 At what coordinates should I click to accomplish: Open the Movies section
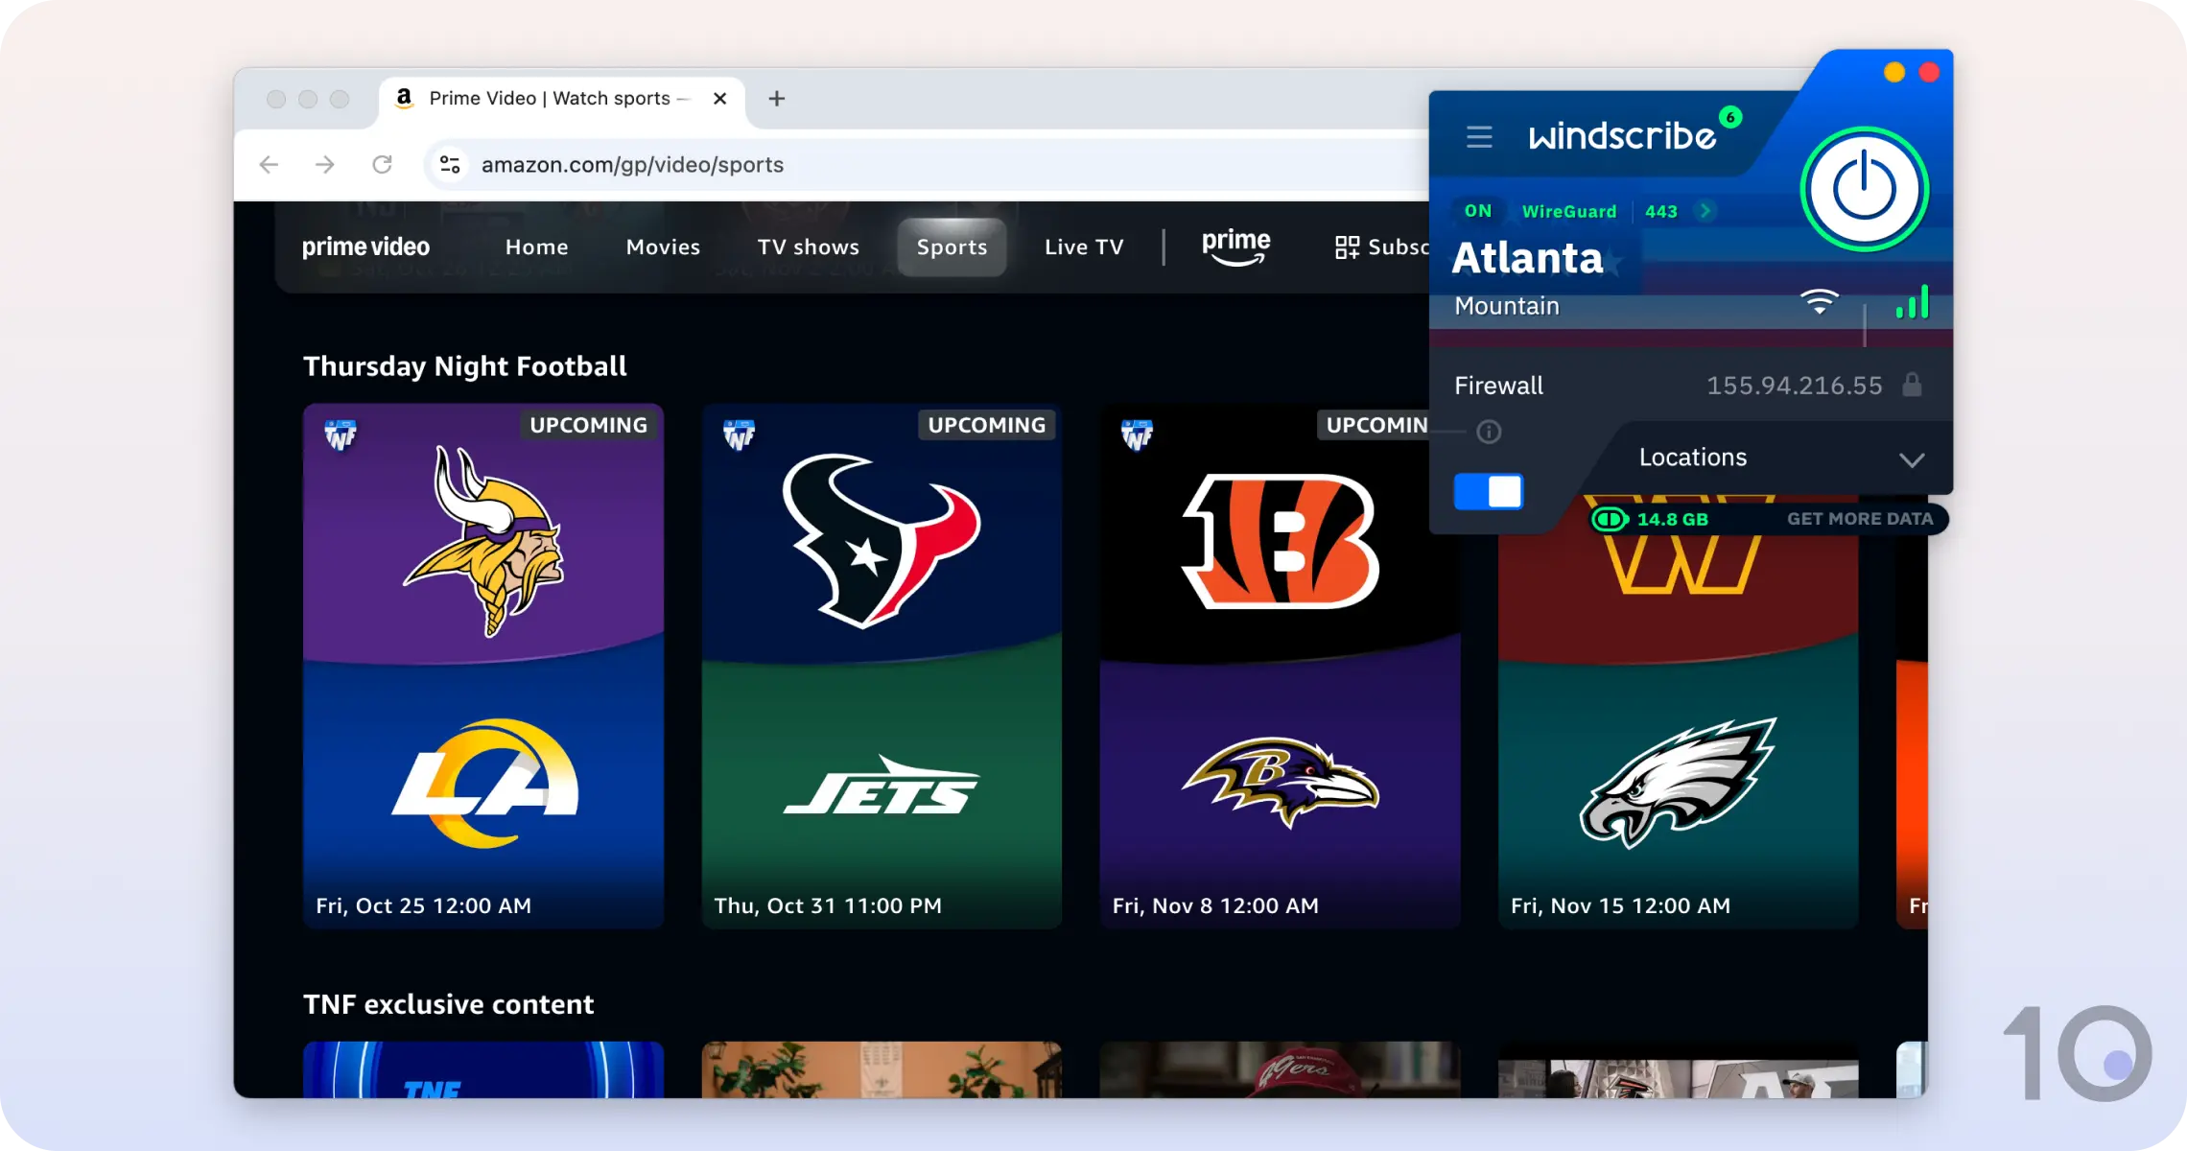point(663,247)
